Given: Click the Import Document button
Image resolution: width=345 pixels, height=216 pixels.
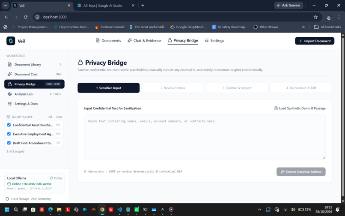Looking at the screenshot, I should 315,41.
